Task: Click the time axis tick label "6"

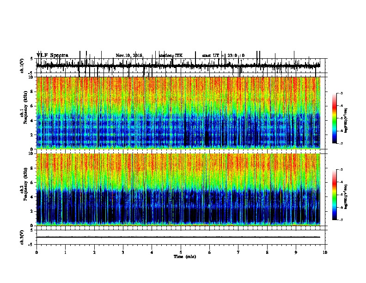Action: click(x=210, y=252)
